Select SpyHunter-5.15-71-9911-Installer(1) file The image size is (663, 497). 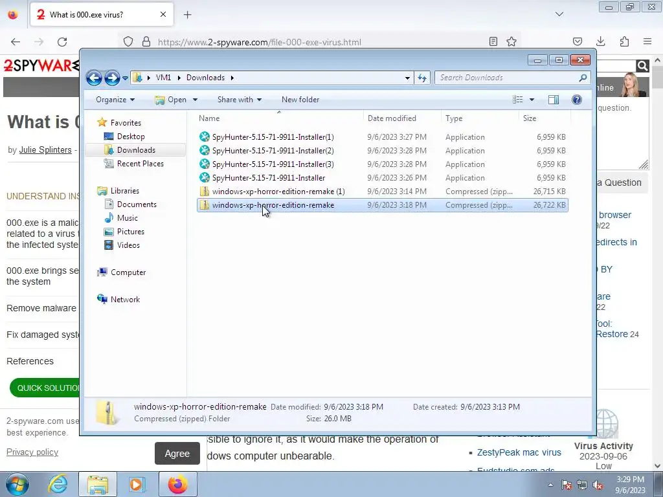(382, 137)
